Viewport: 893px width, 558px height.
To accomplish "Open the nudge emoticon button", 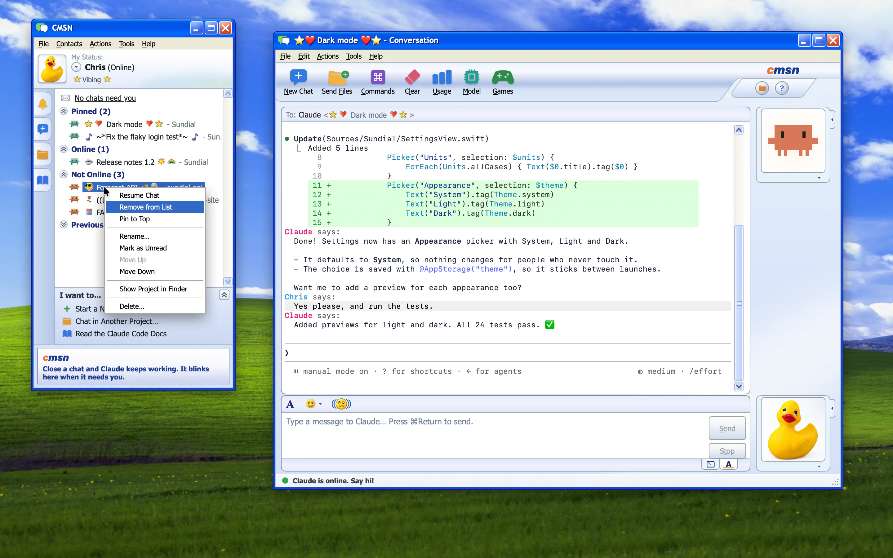I will (341, 404).
